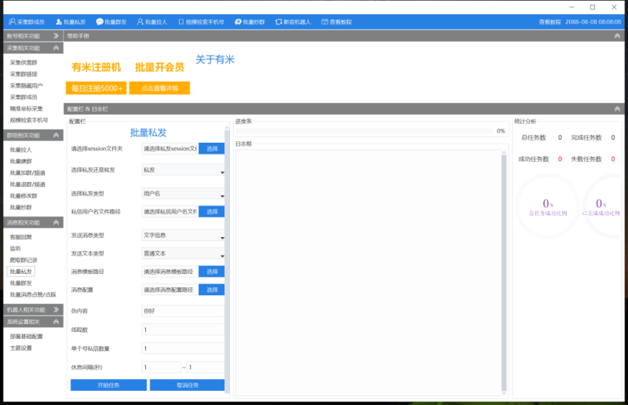Click the 伪内容 input field

183,311
